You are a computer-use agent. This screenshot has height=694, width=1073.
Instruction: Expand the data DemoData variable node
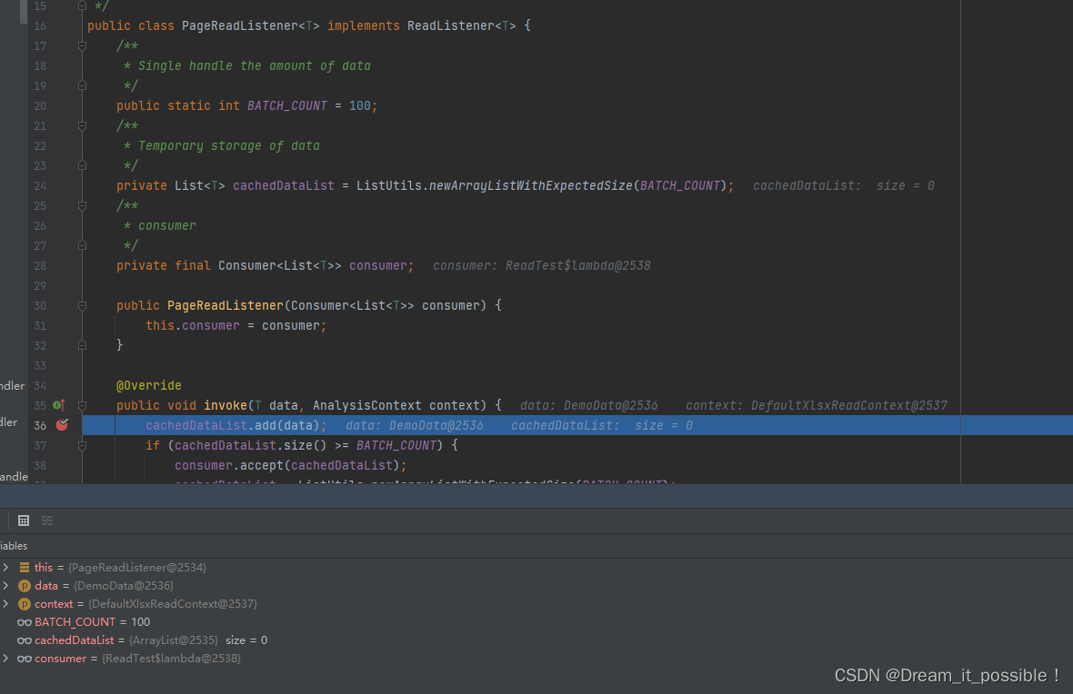(x=7, y=585)
